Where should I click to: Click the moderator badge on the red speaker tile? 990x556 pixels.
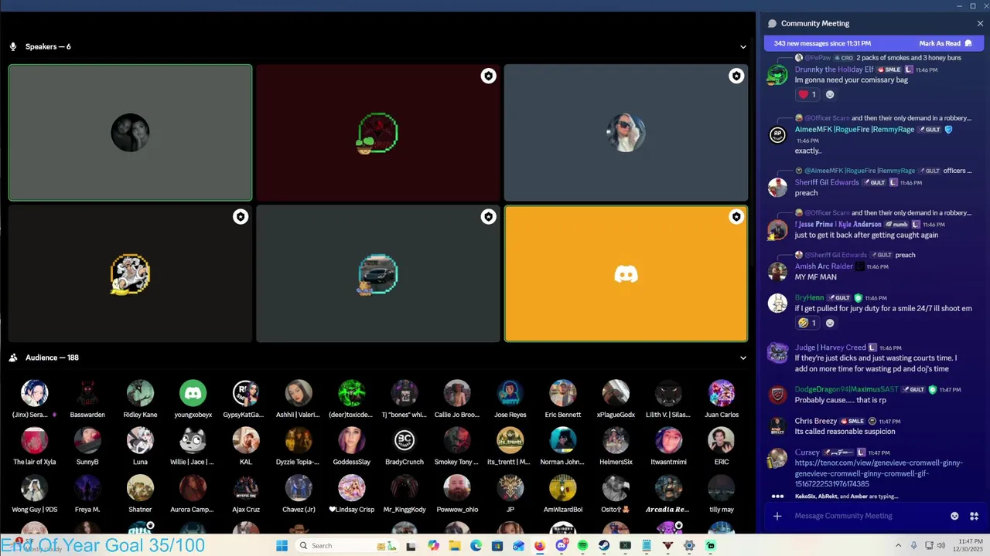(x=488, y=76)
